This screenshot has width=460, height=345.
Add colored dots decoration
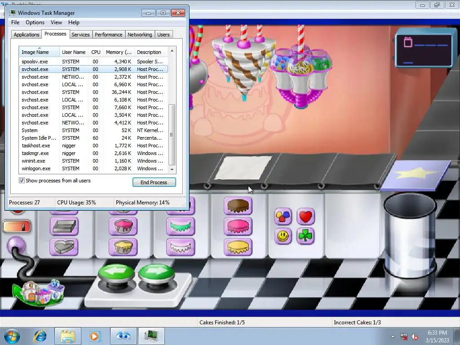283,217
